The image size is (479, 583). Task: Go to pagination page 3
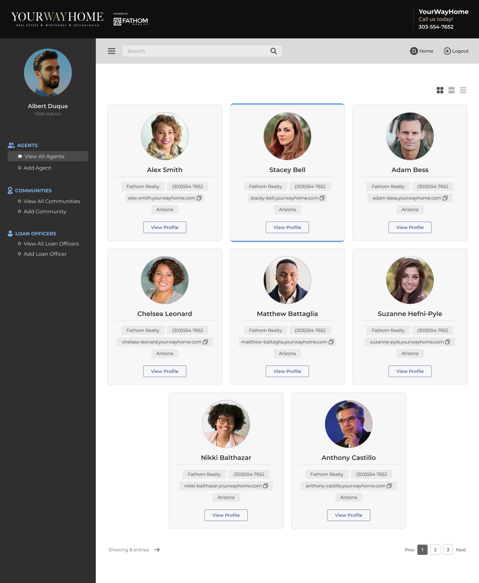coord(448,550)
